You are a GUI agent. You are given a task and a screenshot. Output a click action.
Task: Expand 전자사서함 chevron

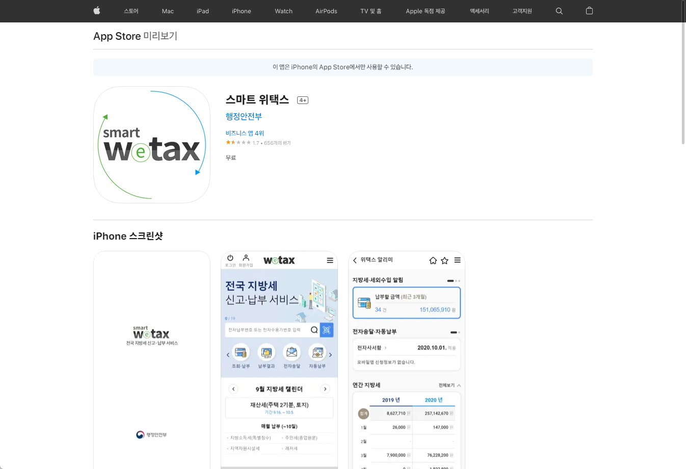click(x=385, y=348)
